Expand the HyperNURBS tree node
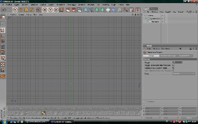The height and width of the screenshot is (124, 198). 146,19
